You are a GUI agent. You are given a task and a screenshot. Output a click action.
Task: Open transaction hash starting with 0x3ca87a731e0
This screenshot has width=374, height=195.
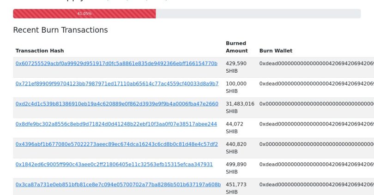pyautogui.click(x=118, y=185)
